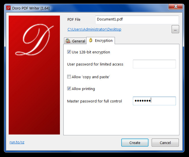Click the General tab icon

[x=68, y=41]
